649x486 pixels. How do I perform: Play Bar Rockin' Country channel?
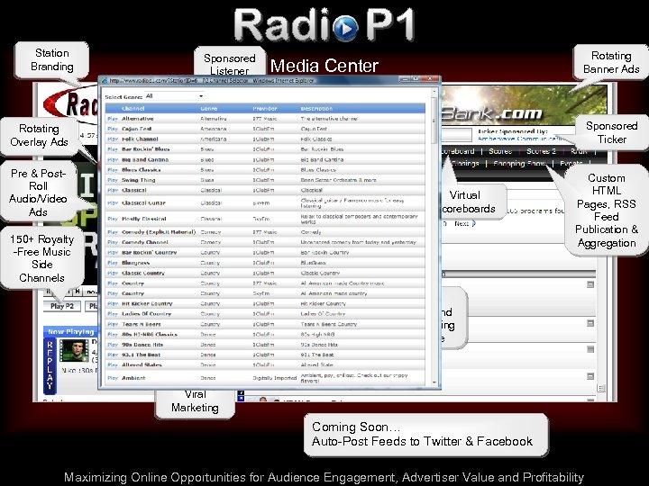[x=113, y=253]
